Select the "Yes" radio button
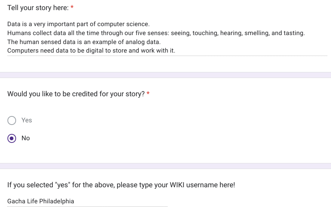Viewport: 331px width, 213px height. (x=12, y=120)
